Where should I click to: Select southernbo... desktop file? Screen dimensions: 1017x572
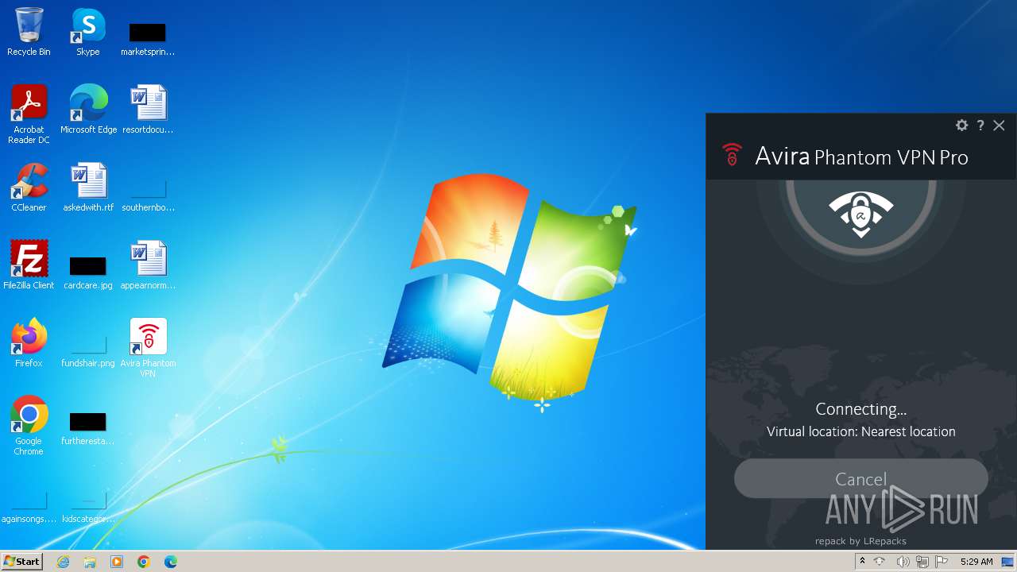click(x=148, y=195)
